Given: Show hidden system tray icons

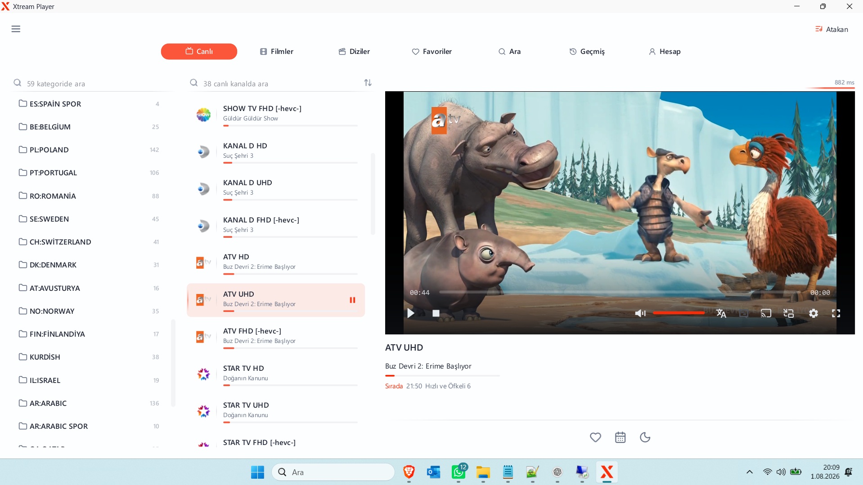Looking at the screenshot, I should [750, 472].
